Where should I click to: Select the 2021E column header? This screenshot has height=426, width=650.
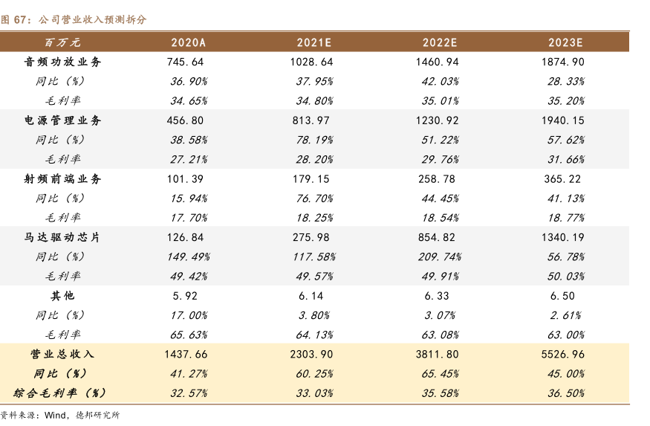(313, 42)
